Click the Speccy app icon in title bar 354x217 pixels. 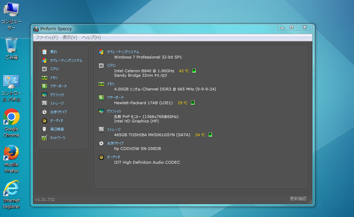click(x=36, y=29)
